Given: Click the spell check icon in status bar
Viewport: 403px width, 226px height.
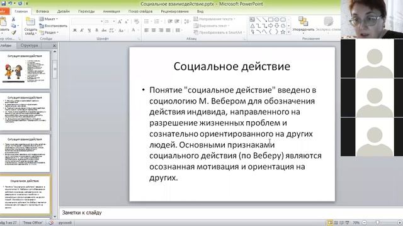Looking at the screenshot, I should (51, 223).
